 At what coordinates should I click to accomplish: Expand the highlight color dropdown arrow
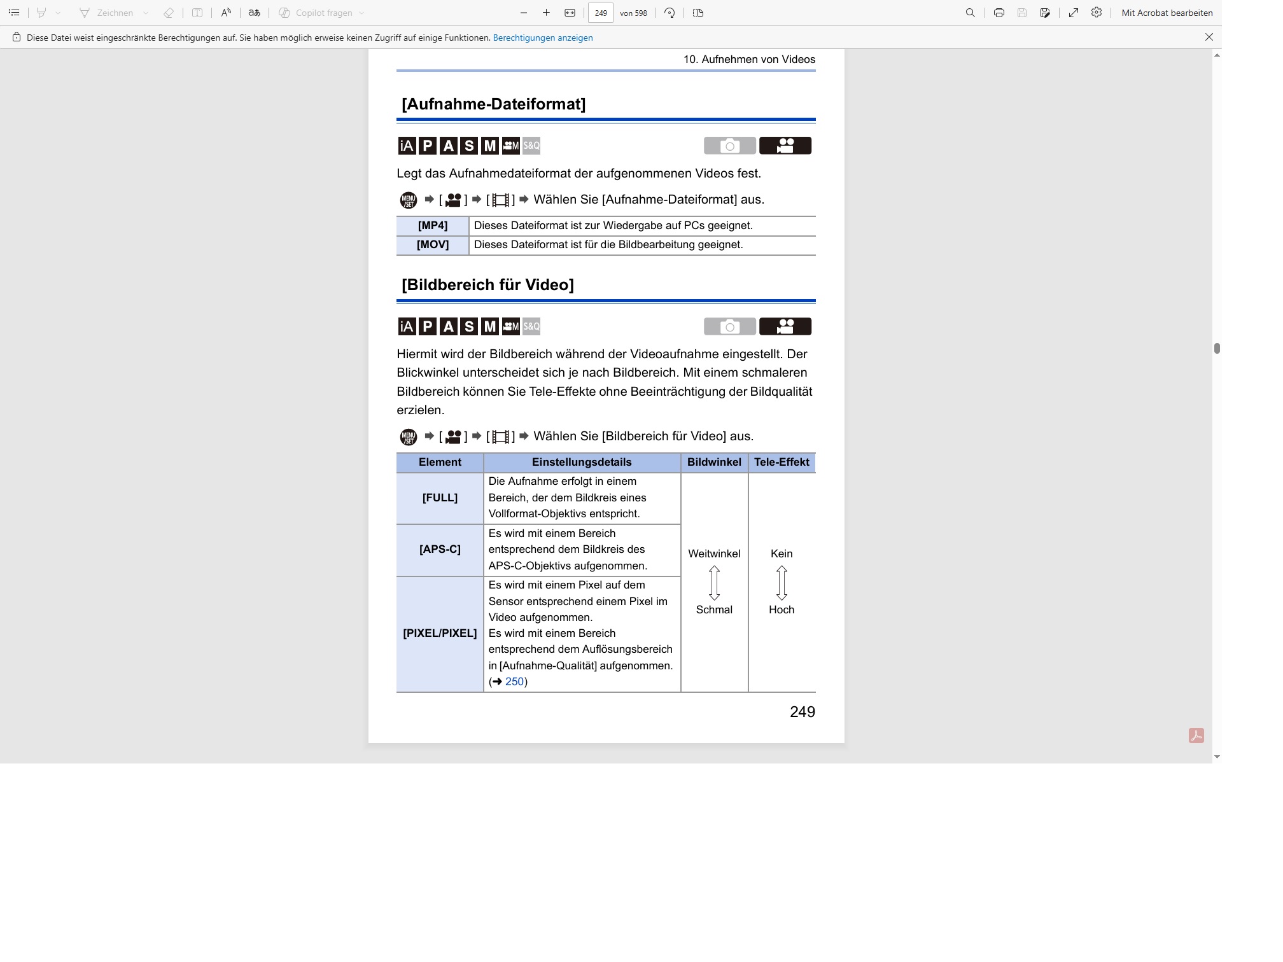coord(58,13)
